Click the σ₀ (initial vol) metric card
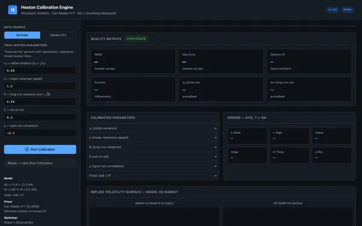The height and width of the screenshot is (226, 362). coord(221,89)
